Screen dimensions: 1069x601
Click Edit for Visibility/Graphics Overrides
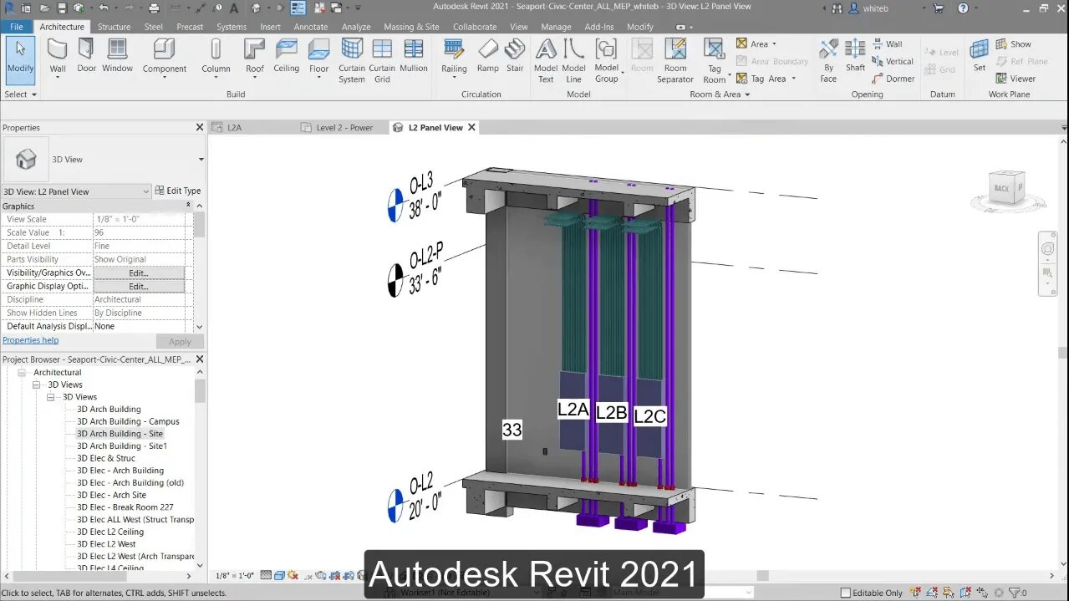(139, 272)
